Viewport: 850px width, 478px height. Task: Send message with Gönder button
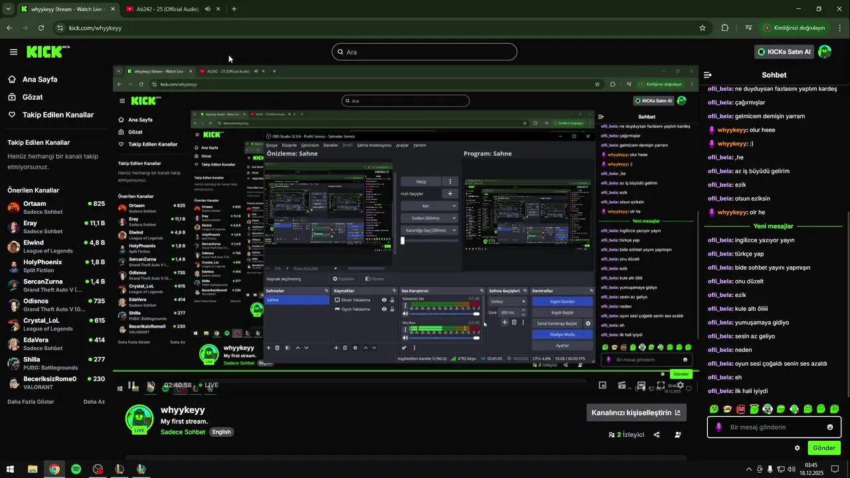(x=824, y=448)
